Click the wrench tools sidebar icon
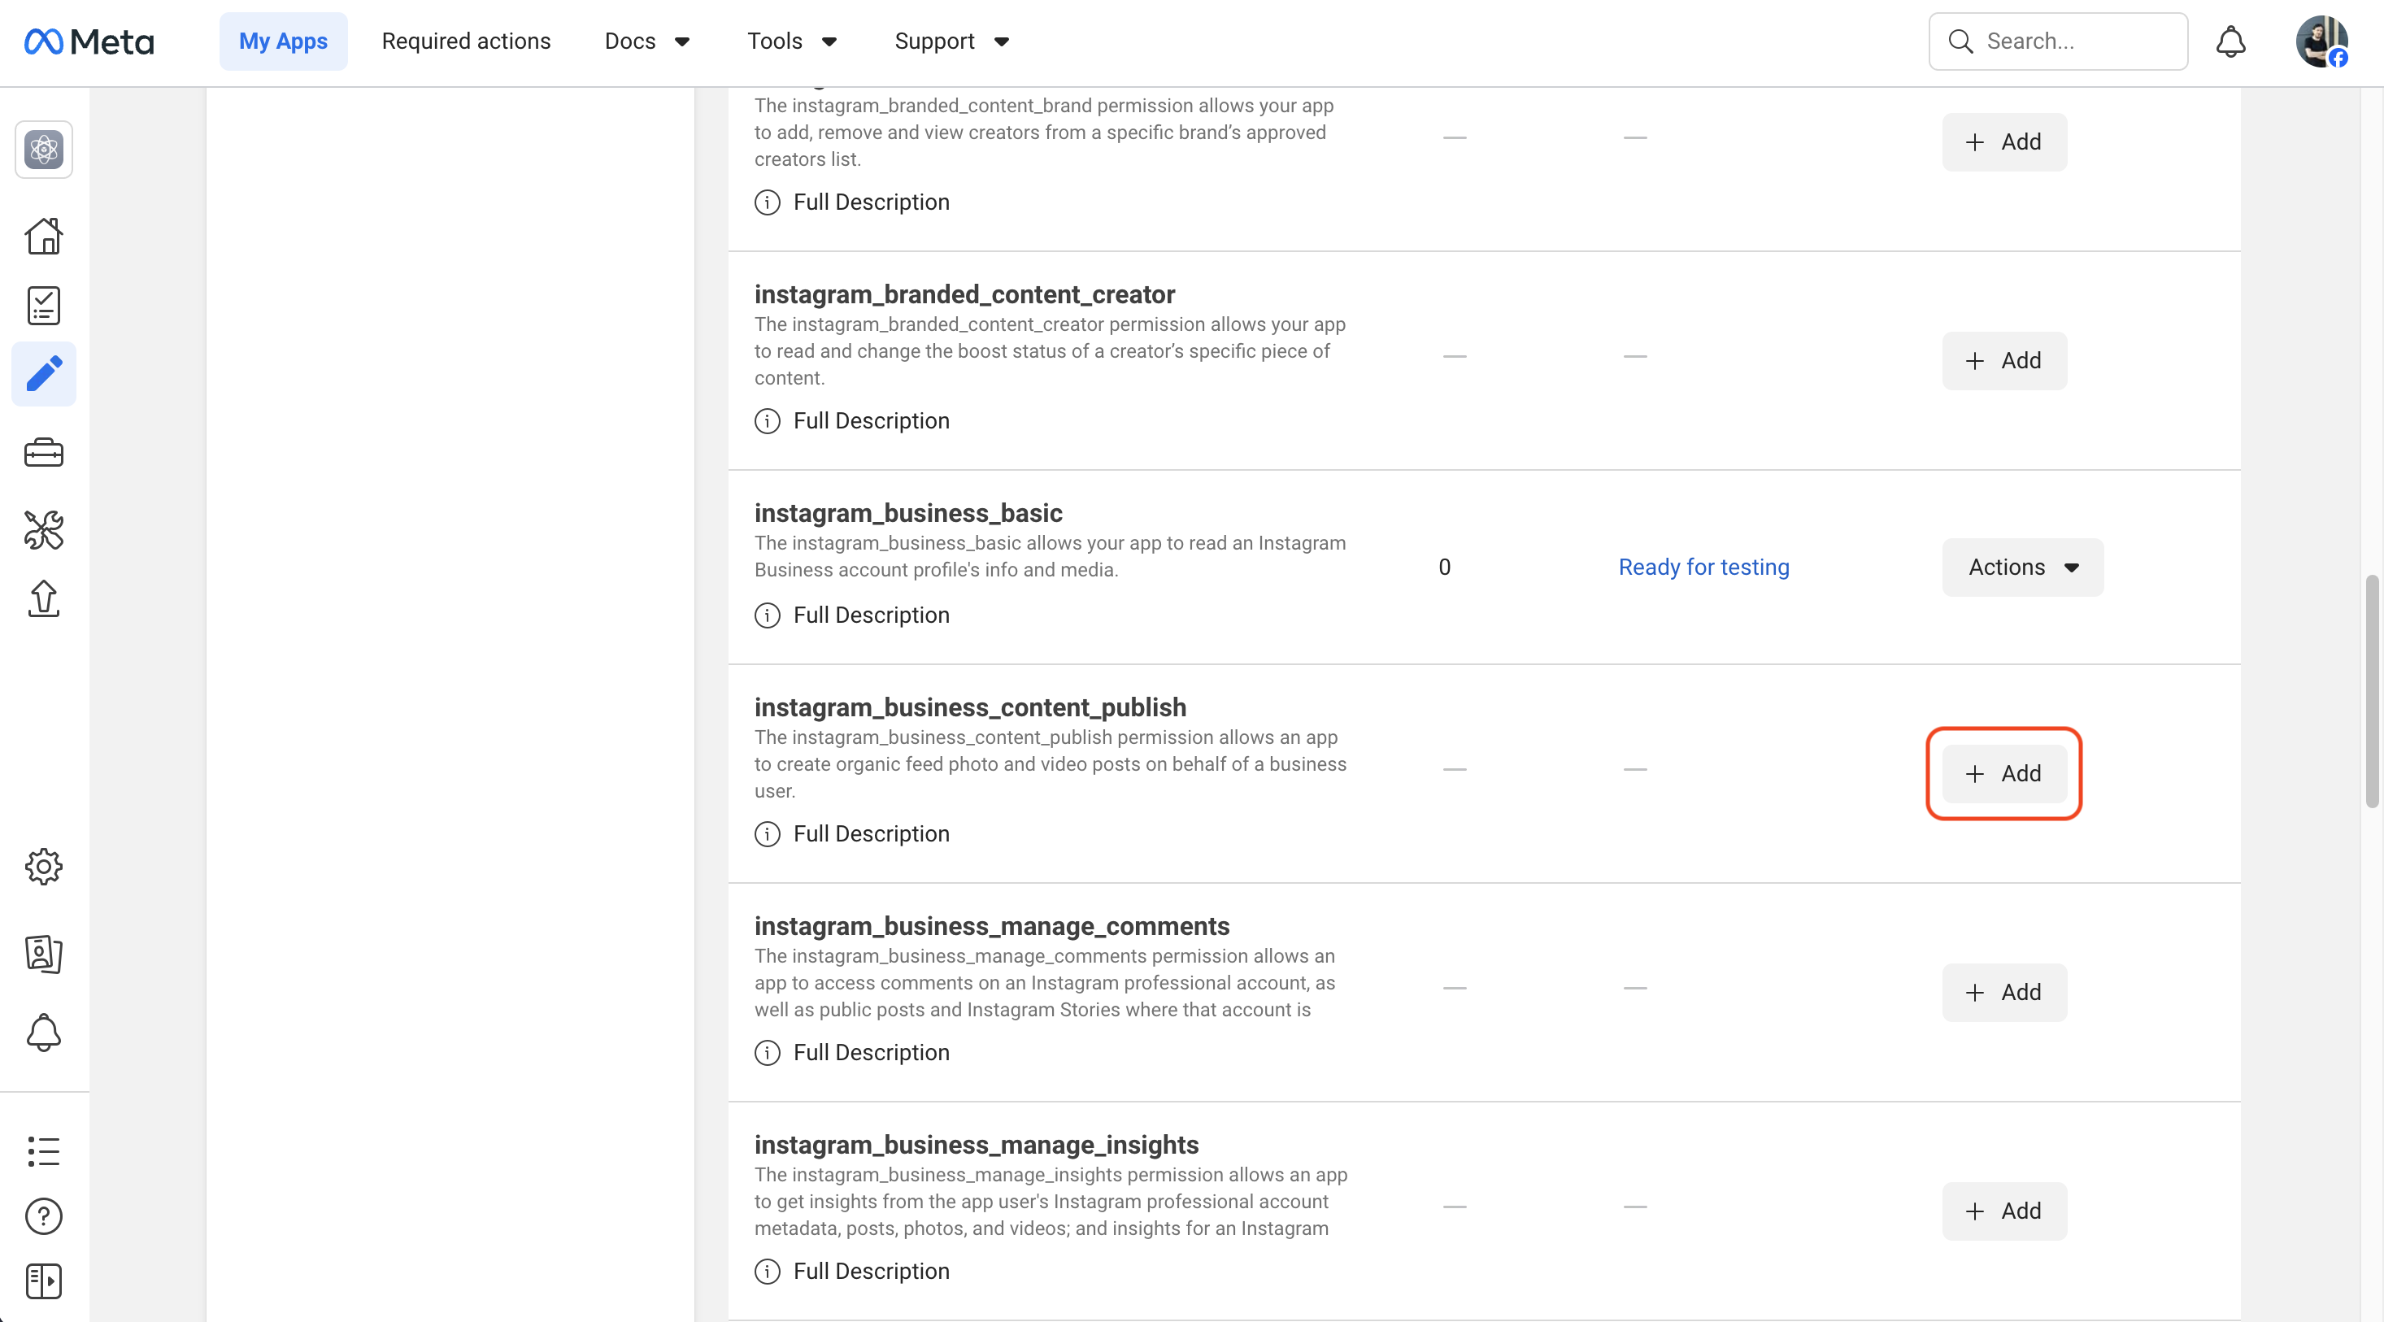 coord(43,529)
